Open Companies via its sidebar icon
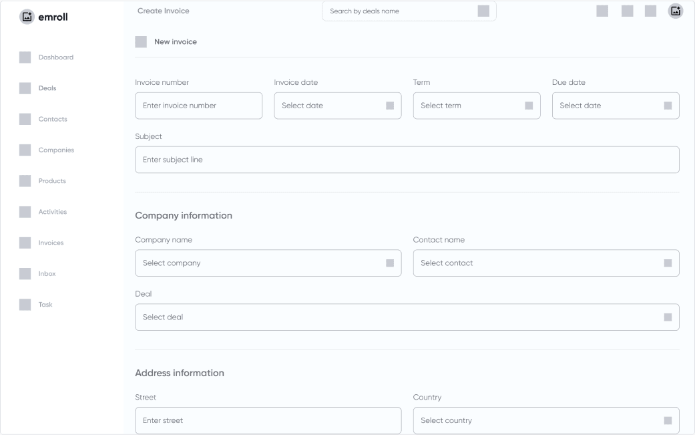The width and height of the screenshot is (695, 435). tap(25, 149)
